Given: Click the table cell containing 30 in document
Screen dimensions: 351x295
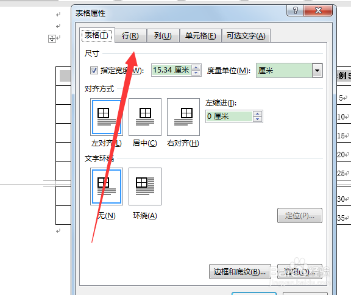Looking at the screenshot, I should tap(344, 199).
